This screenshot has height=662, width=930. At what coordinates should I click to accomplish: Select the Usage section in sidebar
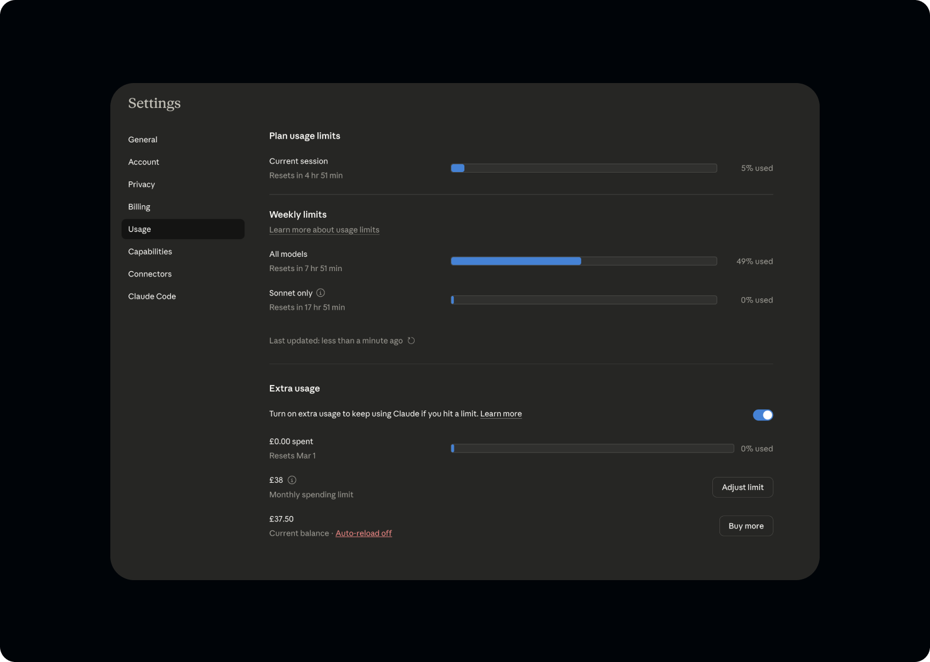click(183, 229)
